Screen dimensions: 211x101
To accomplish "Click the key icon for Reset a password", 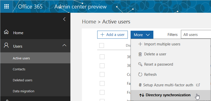I will (140, 64).
